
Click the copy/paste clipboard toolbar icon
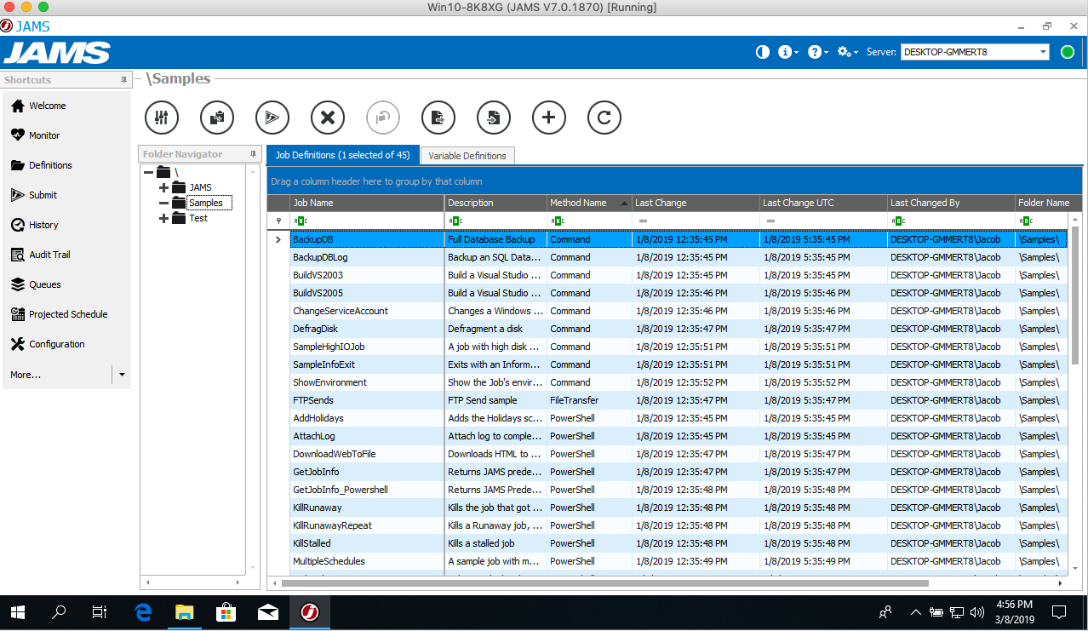point(217,118)
